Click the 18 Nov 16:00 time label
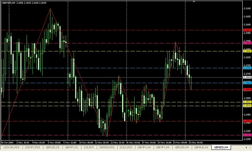The image size is (252, 151). (x=165, y=143)
